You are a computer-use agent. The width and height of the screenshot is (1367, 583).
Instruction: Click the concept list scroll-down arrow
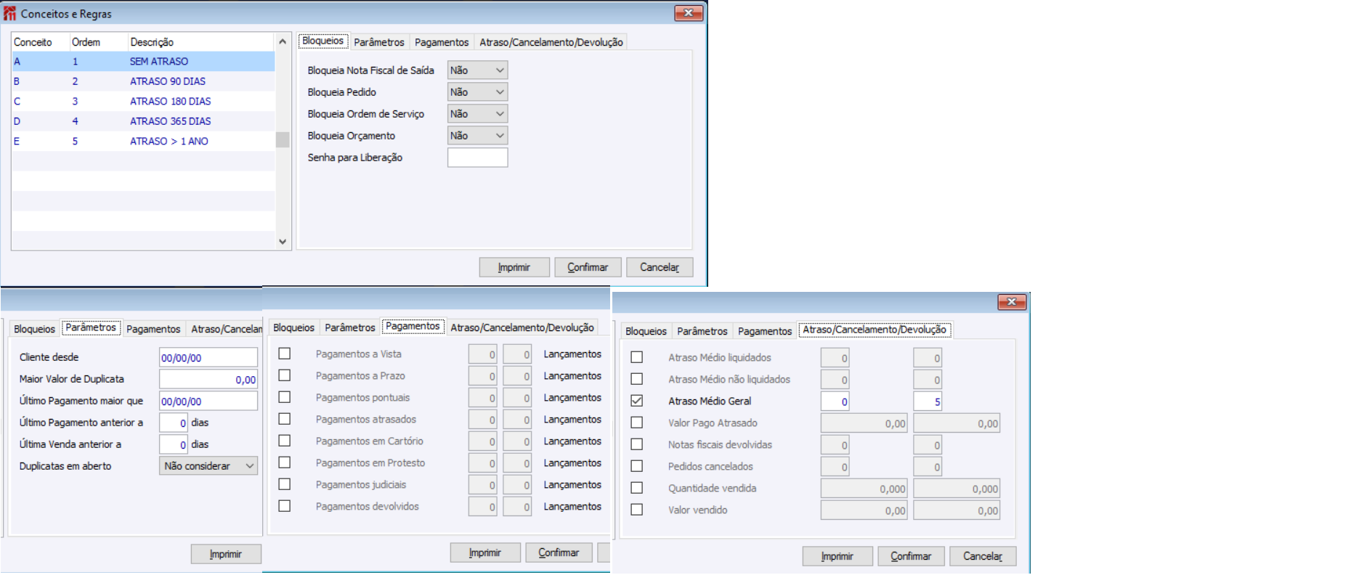283,242
